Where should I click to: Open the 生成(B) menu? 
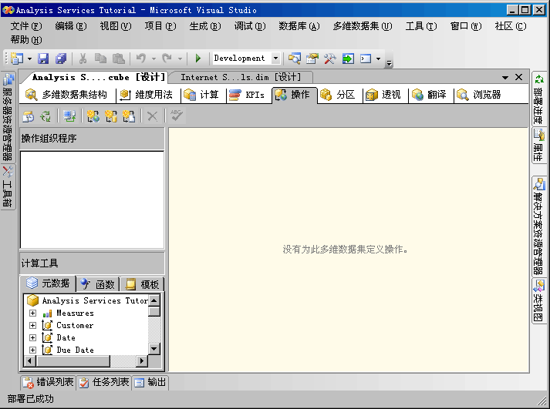point(205,26)
